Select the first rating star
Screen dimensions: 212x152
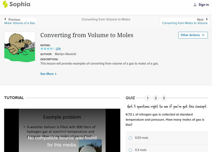(x=42, y=49)
